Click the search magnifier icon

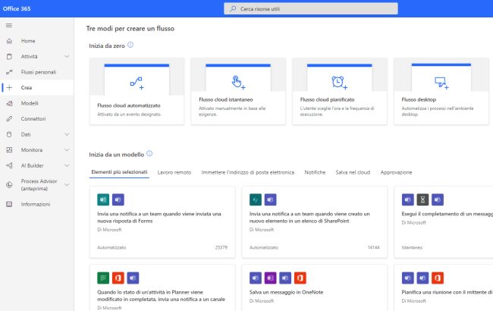pos(233,9)
